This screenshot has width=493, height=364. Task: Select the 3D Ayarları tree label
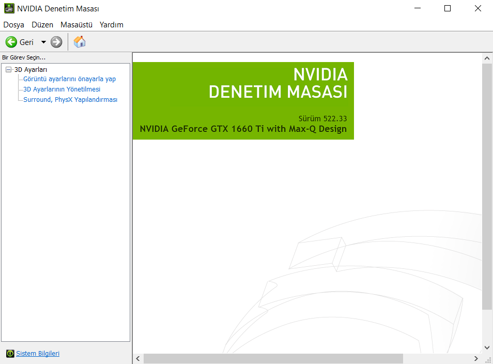click(31, 69)
